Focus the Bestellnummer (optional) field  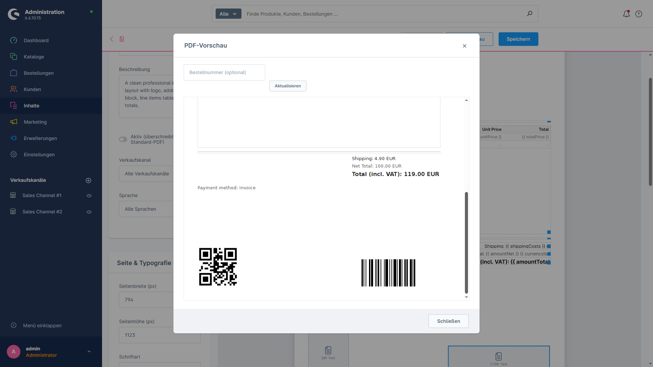224,72
